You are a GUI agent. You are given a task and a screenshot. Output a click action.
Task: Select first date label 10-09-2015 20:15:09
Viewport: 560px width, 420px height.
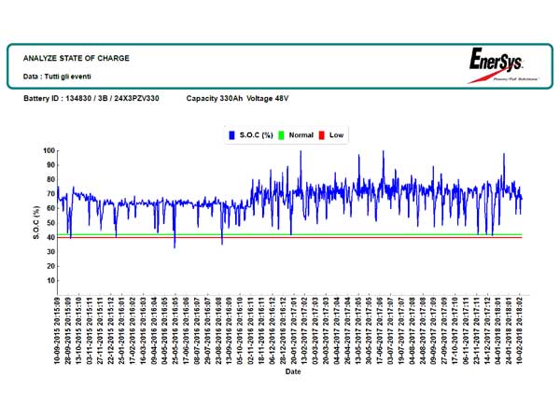click(x=59, y=329)
